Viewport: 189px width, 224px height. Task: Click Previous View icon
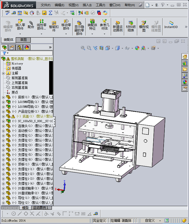95,48
